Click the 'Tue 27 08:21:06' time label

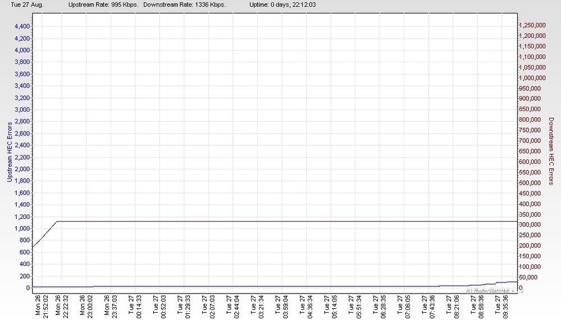[x=453, y=307]
